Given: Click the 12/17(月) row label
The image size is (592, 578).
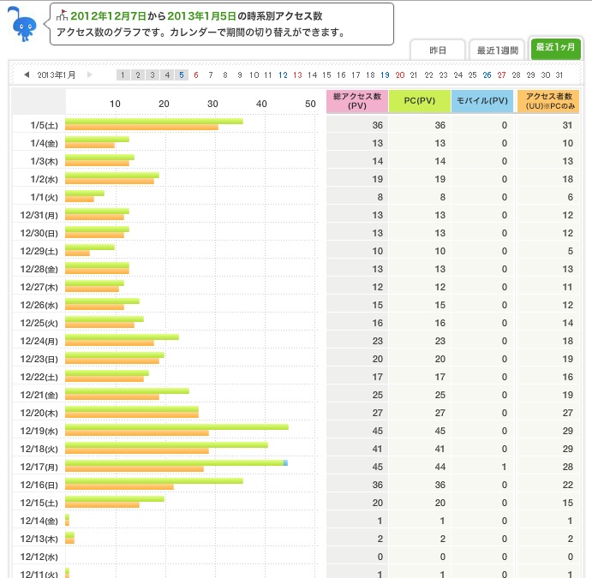Looking at the screenshot, I should click(39, 467).
